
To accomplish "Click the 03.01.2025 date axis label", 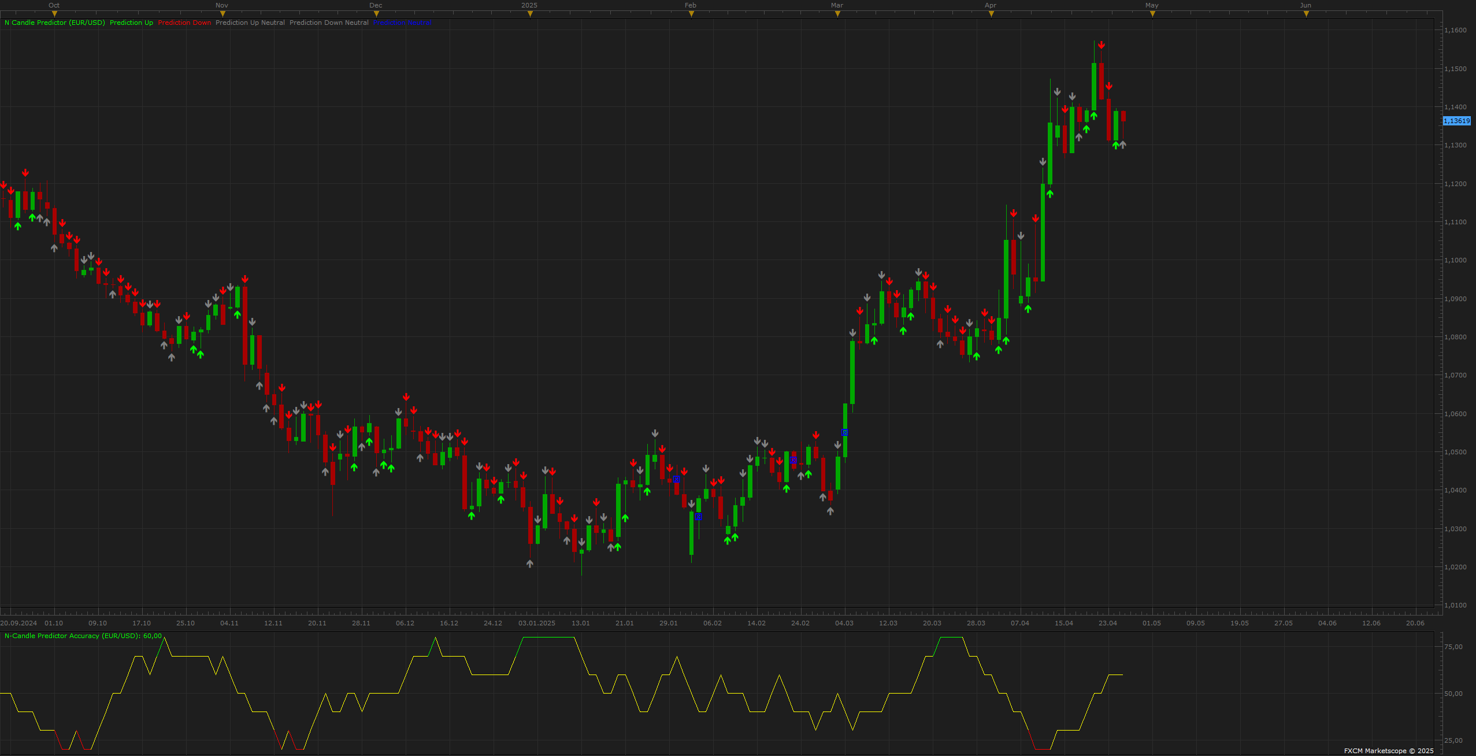I will [537, 623].
